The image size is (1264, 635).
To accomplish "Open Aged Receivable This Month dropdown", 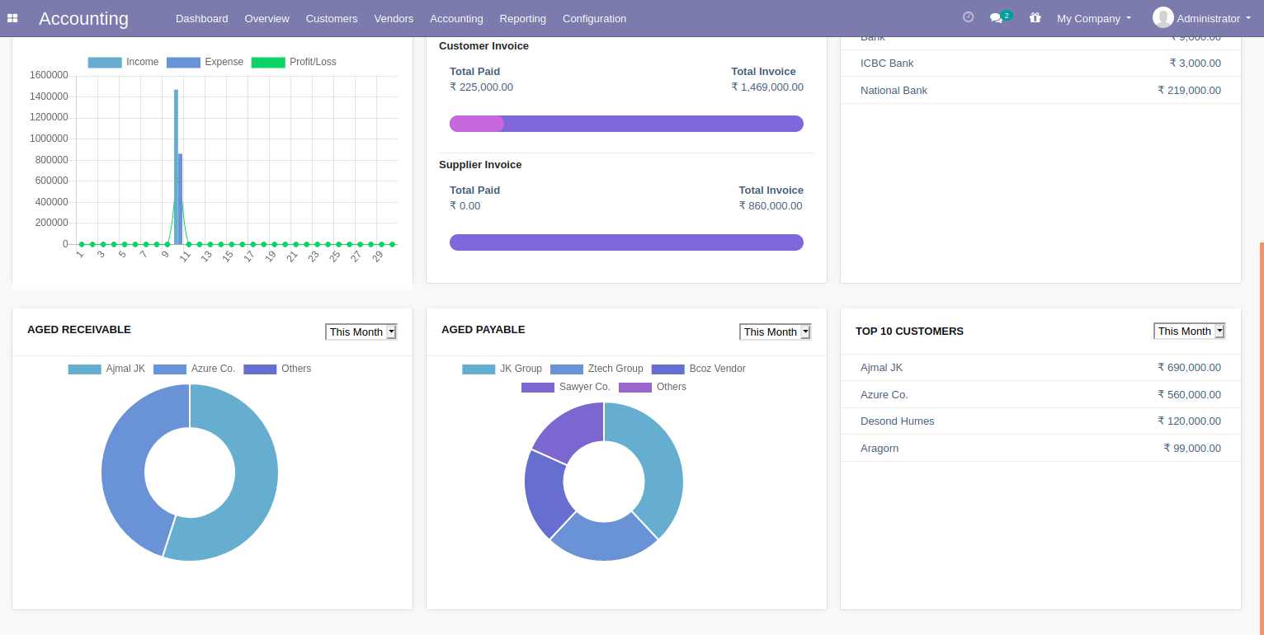I will pos(361,332).
